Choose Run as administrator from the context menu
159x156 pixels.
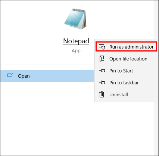126,47
